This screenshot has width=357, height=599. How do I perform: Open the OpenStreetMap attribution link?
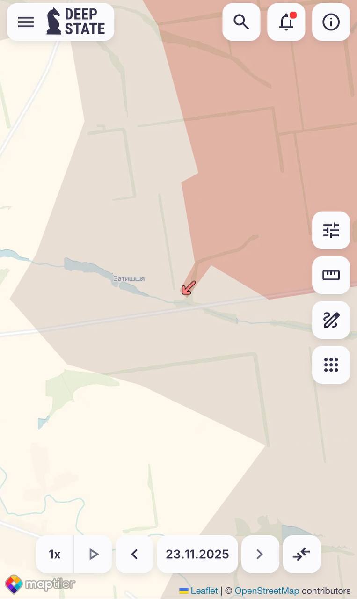[267, 591]
